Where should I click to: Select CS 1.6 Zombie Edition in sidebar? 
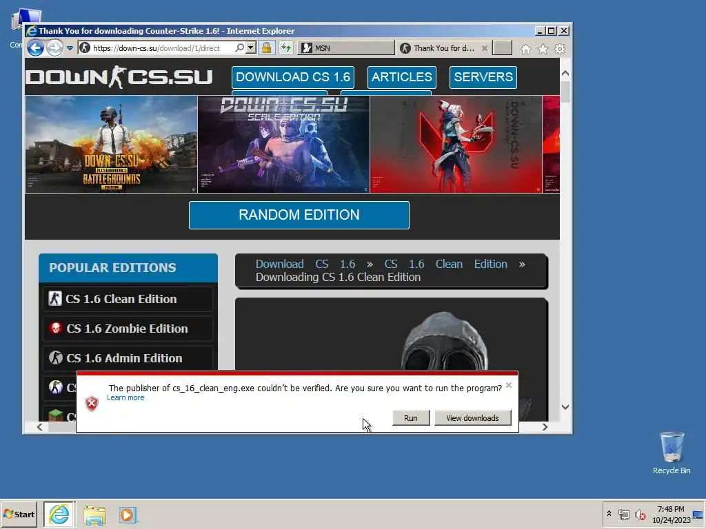(x=128, y=329)
